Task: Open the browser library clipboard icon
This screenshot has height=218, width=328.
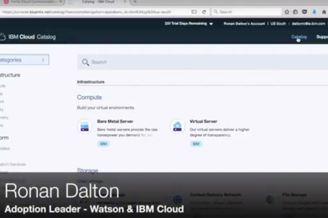Action: pos(295,12)
